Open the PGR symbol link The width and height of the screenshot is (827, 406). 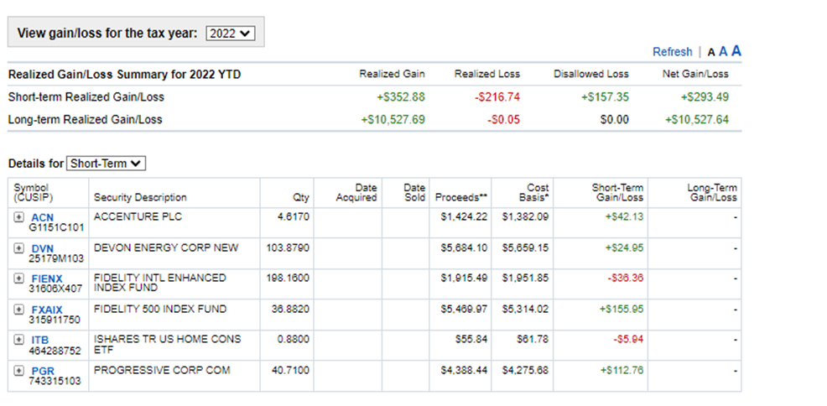pos(43,370)
